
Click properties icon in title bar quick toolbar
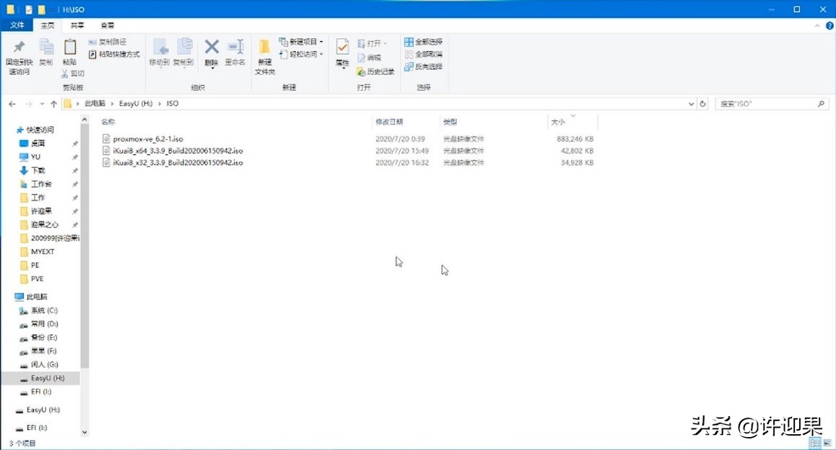[29, 9]
